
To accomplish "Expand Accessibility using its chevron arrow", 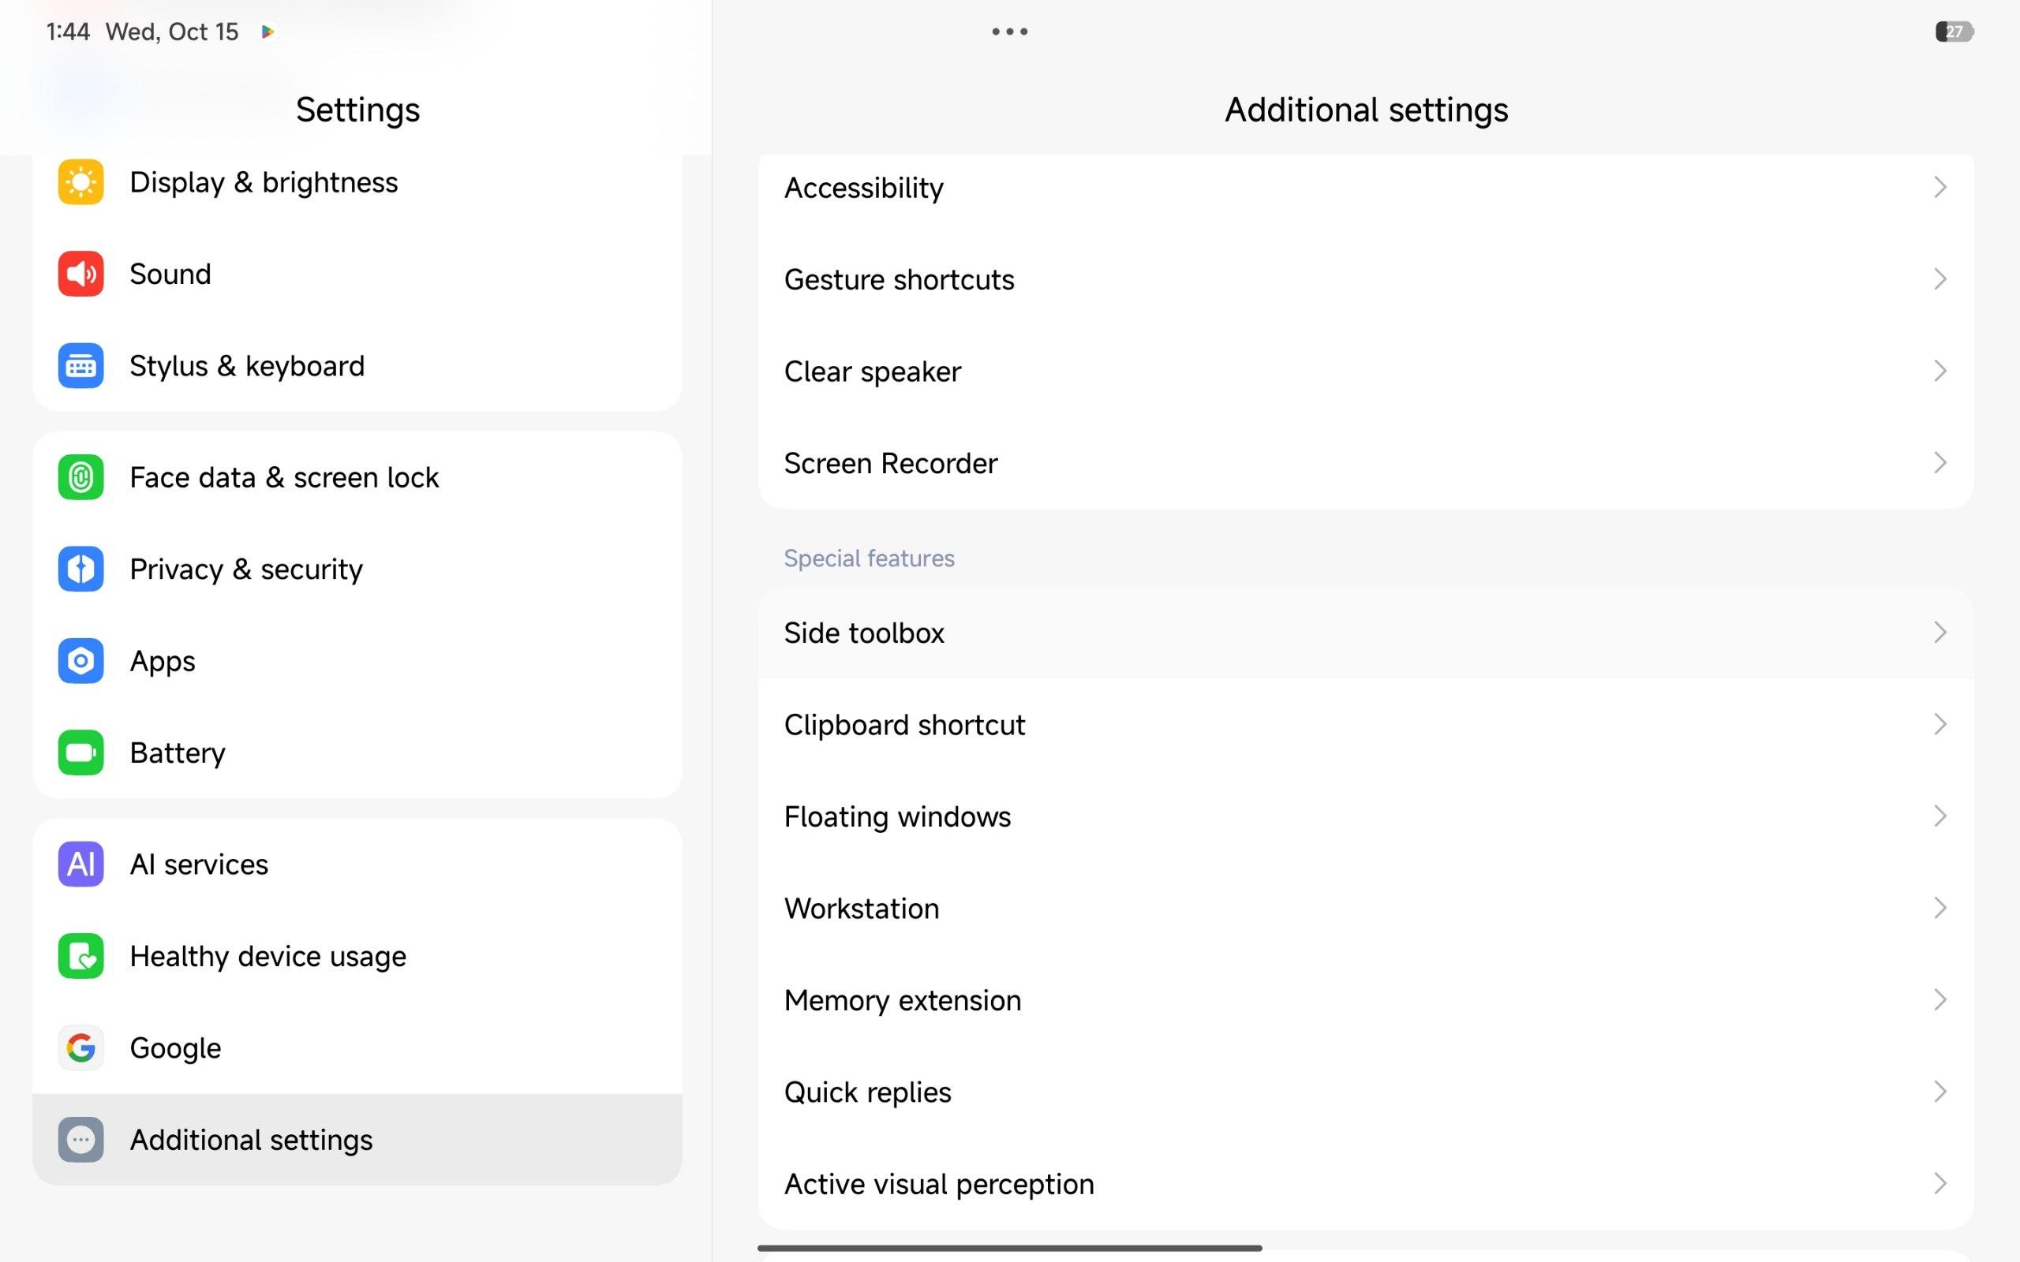I will 1939,187.
